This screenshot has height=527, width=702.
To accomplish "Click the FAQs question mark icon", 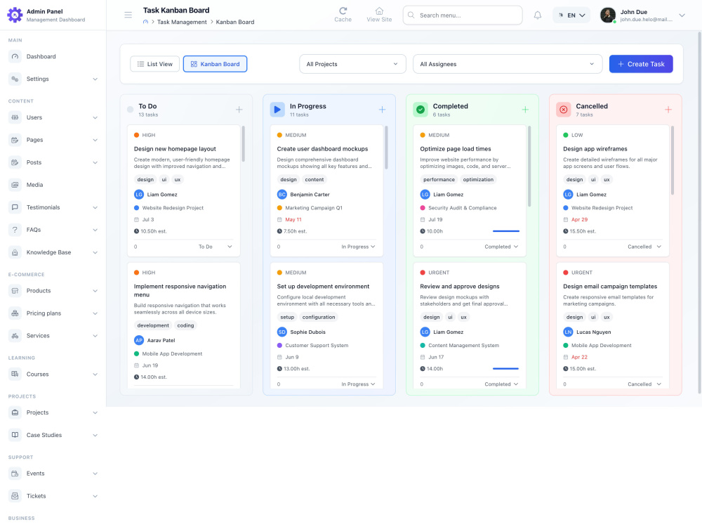I will [15, 230].
